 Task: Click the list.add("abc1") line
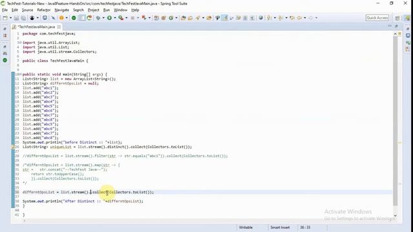click(41, 88)
